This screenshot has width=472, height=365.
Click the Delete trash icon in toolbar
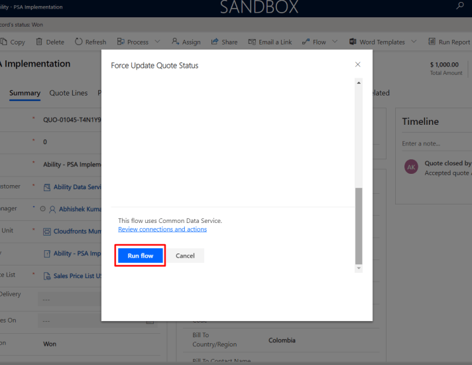click(x=39, y=42)
